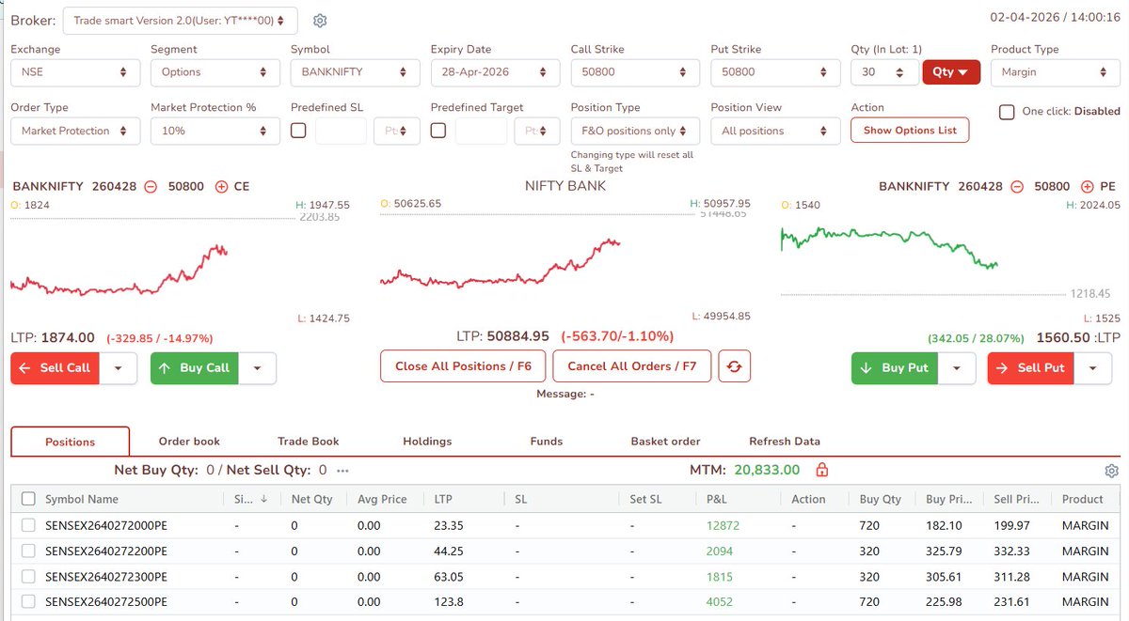This screenshot has width=1129, height=621.
Task: Click the Predefined Target value field
Action: 481,131
